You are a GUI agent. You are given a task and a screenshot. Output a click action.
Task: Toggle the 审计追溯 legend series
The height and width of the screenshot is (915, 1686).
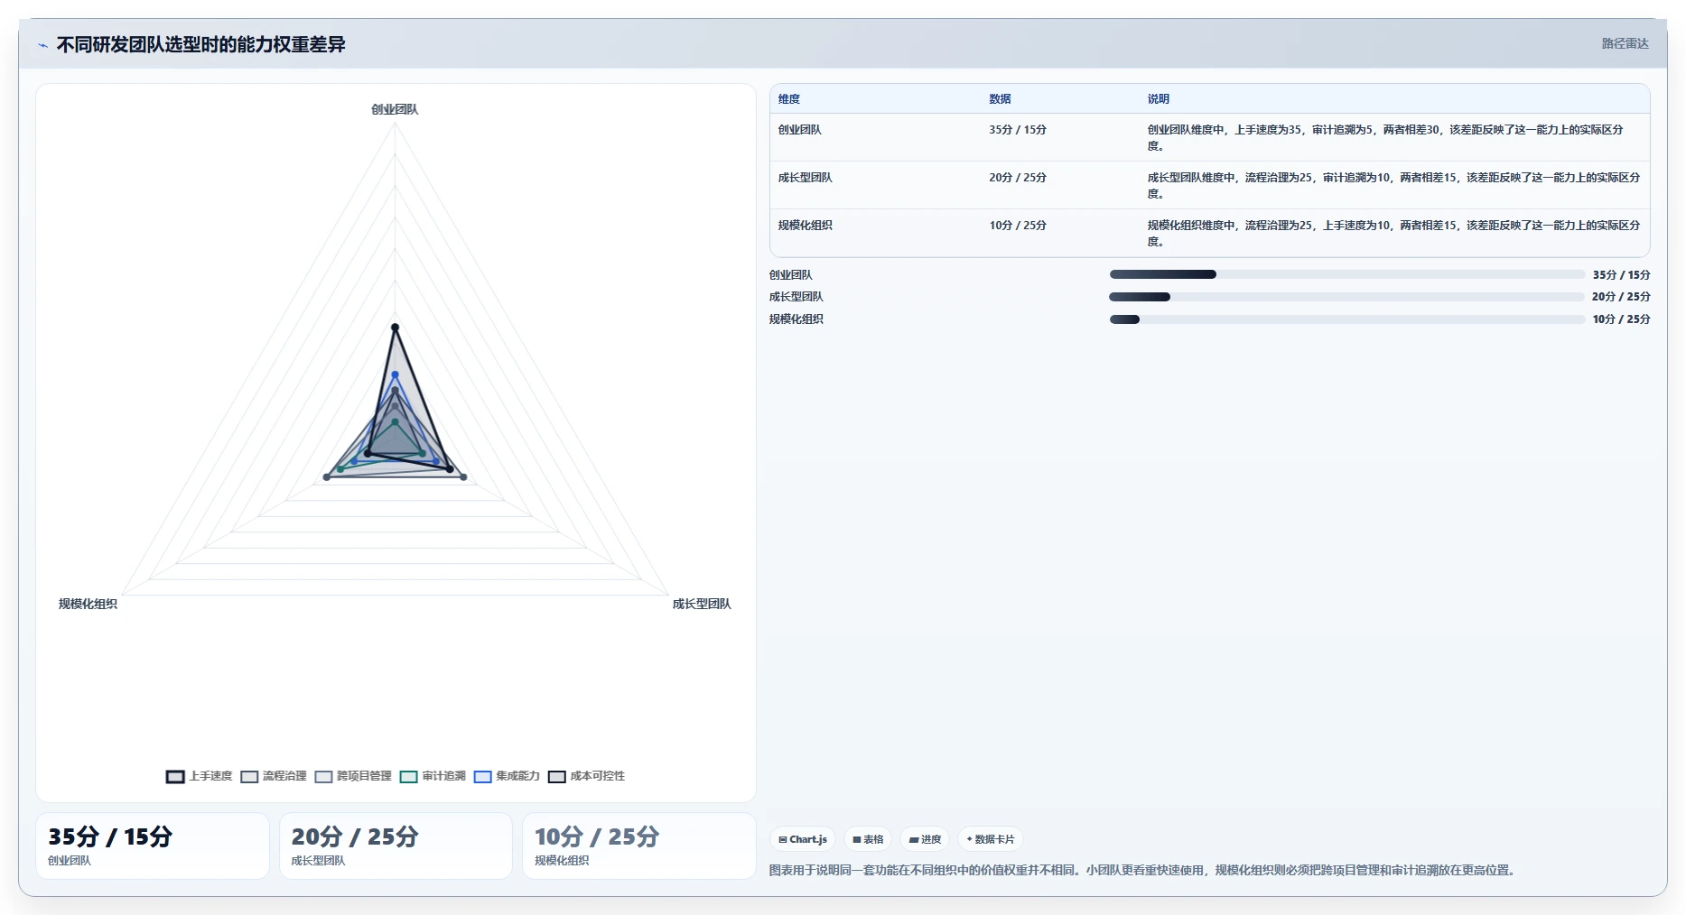433,776
